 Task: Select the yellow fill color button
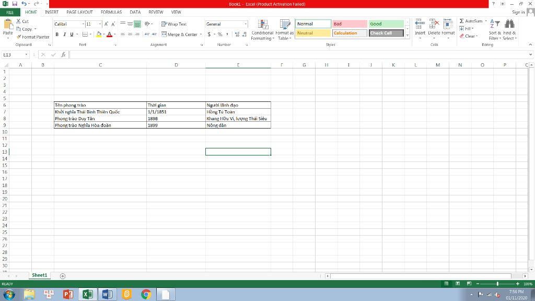(99, 34)
